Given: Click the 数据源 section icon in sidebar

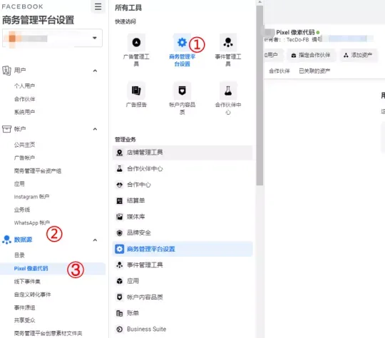Looking at the screenshot, I should point(6,240).
